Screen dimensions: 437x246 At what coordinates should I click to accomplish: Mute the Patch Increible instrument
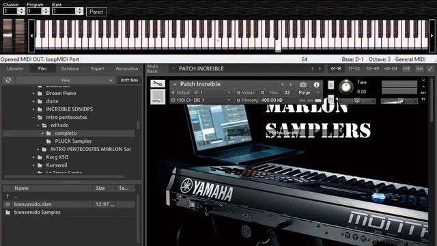point(330,98)
